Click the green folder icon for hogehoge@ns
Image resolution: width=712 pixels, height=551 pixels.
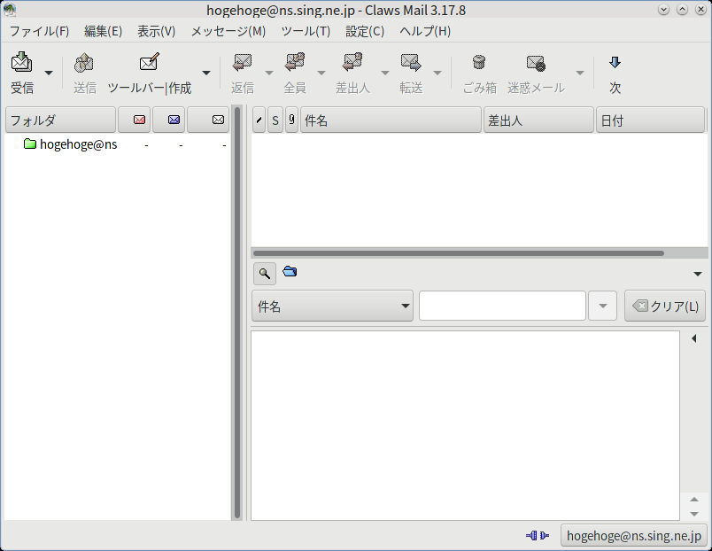pos(30,144)
